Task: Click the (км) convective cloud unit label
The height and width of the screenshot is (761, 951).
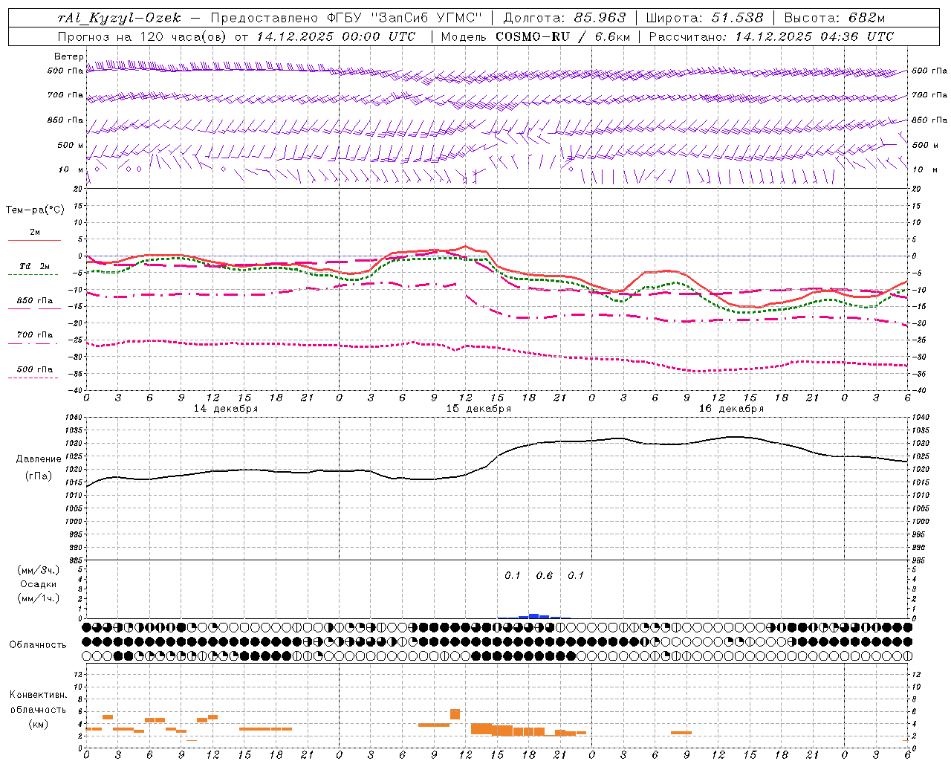Action: (x=39, y=724)
